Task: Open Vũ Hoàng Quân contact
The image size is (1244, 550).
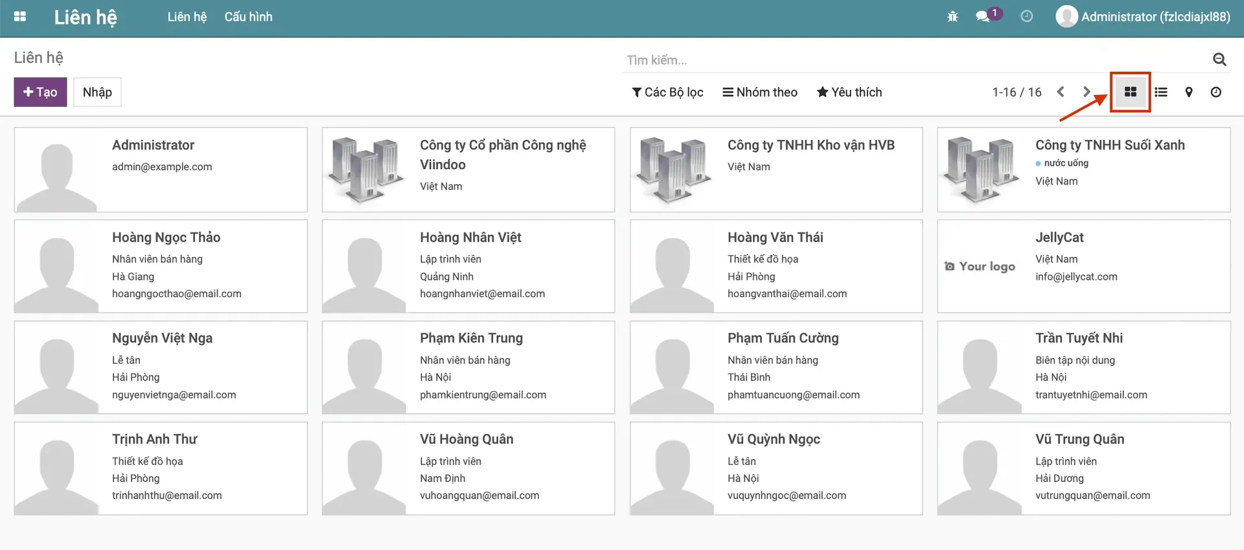Action: (468, 468)
